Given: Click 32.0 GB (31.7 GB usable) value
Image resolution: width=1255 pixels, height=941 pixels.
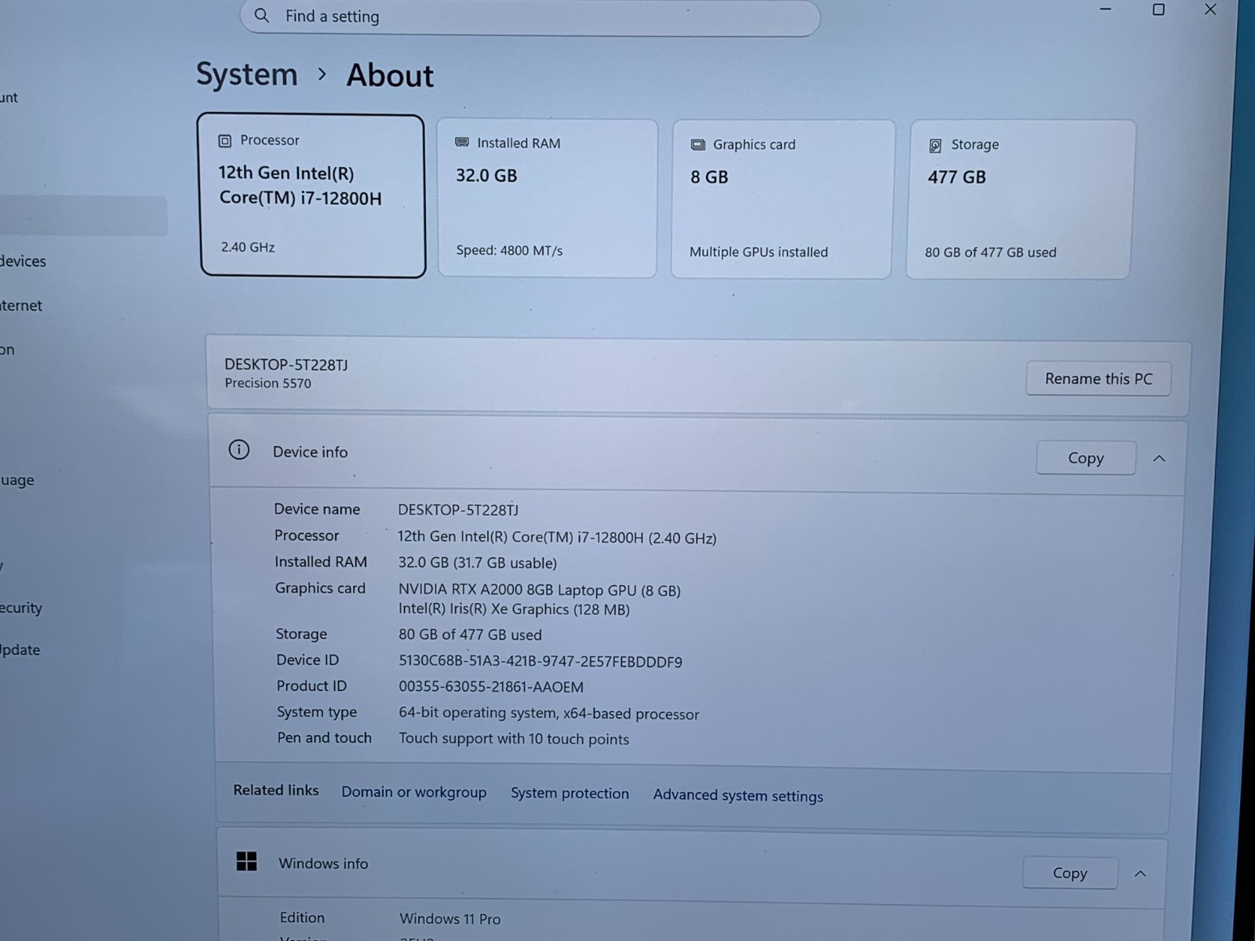Looking at the screenshot, I should click(478, 563).
